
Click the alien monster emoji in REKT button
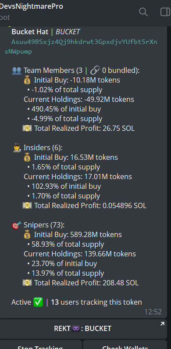(76, 329)
